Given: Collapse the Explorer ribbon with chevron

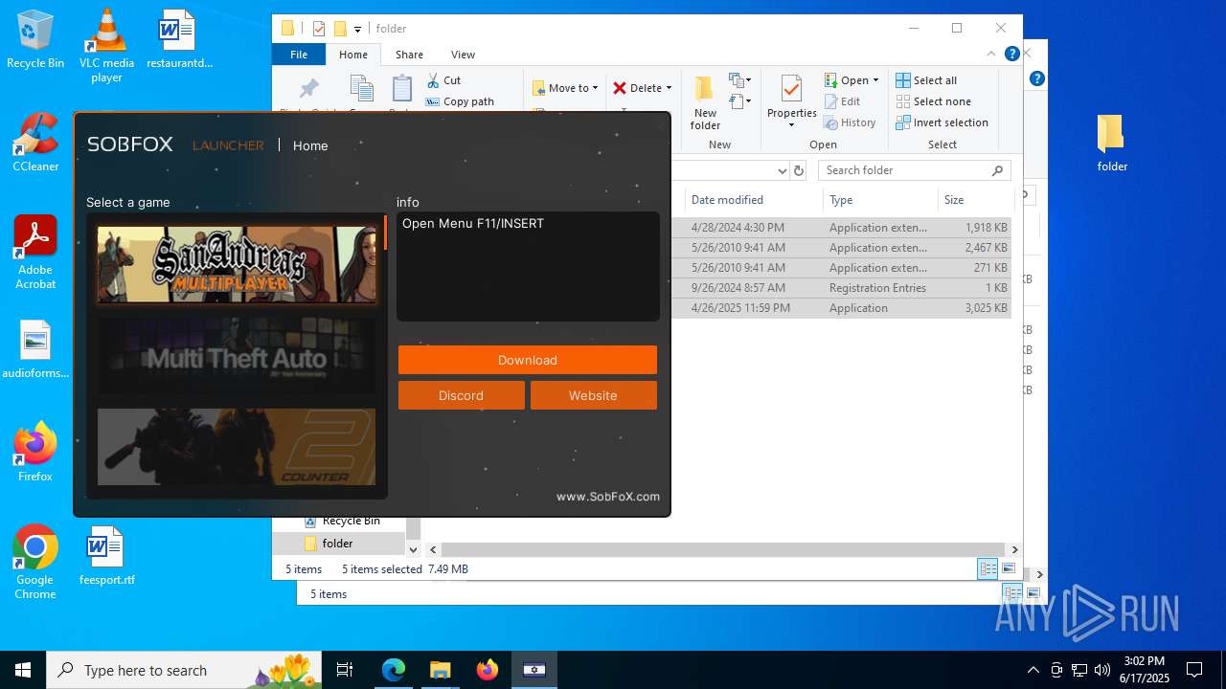Looking at the screenshot, I should click(991, 55).
